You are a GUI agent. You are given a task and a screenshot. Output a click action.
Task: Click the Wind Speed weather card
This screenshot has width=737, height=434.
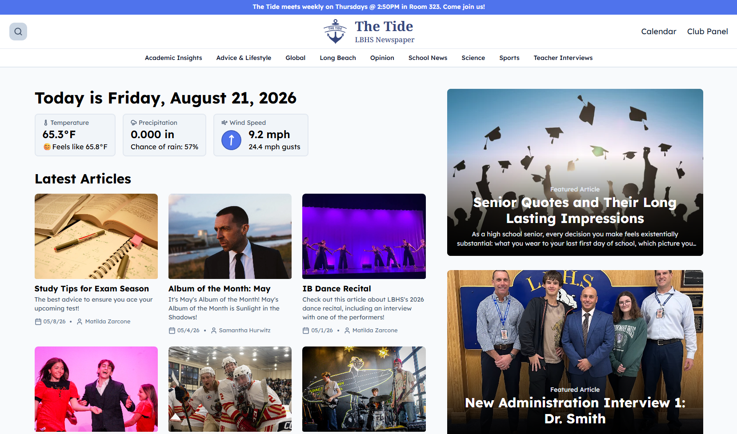point(261,135)
